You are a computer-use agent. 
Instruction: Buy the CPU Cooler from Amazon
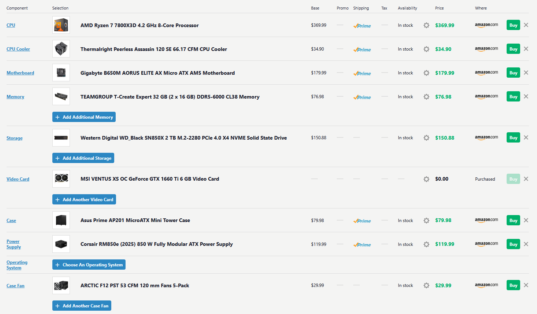(x=513, y=49)
